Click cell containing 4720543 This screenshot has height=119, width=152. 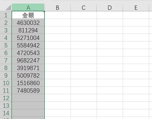point(28,53)
